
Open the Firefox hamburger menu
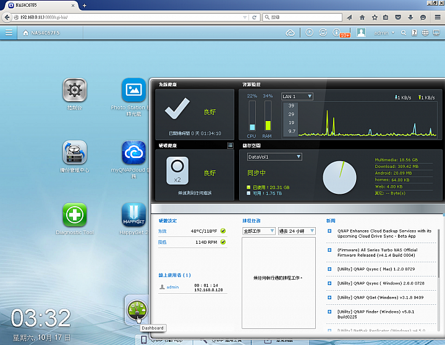(x=438, y=17)
